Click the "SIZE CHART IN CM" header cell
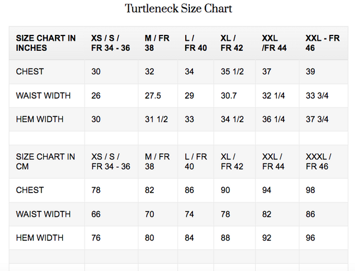The width and height of the screenshot is (355, 271). point(46,162)
